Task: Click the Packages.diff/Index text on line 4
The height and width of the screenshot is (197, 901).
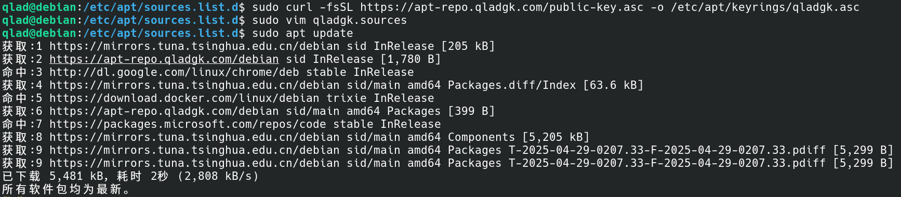Action: [512, 85]
